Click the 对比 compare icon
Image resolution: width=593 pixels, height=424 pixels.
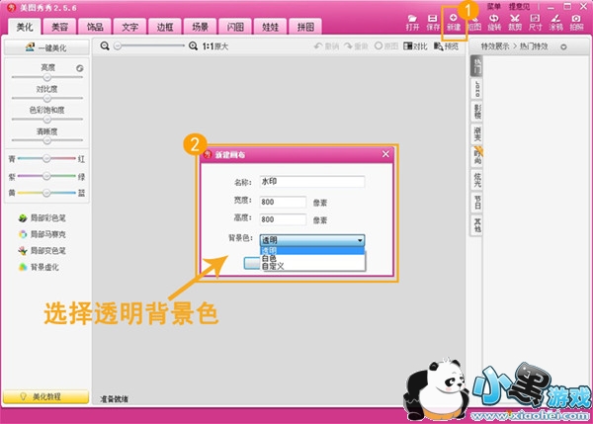point(415,46)
